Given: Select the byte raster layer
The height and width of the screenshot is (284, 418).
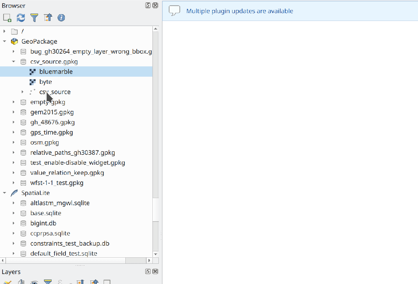Looking at the screenshot, I should click(x=46, y=82).
